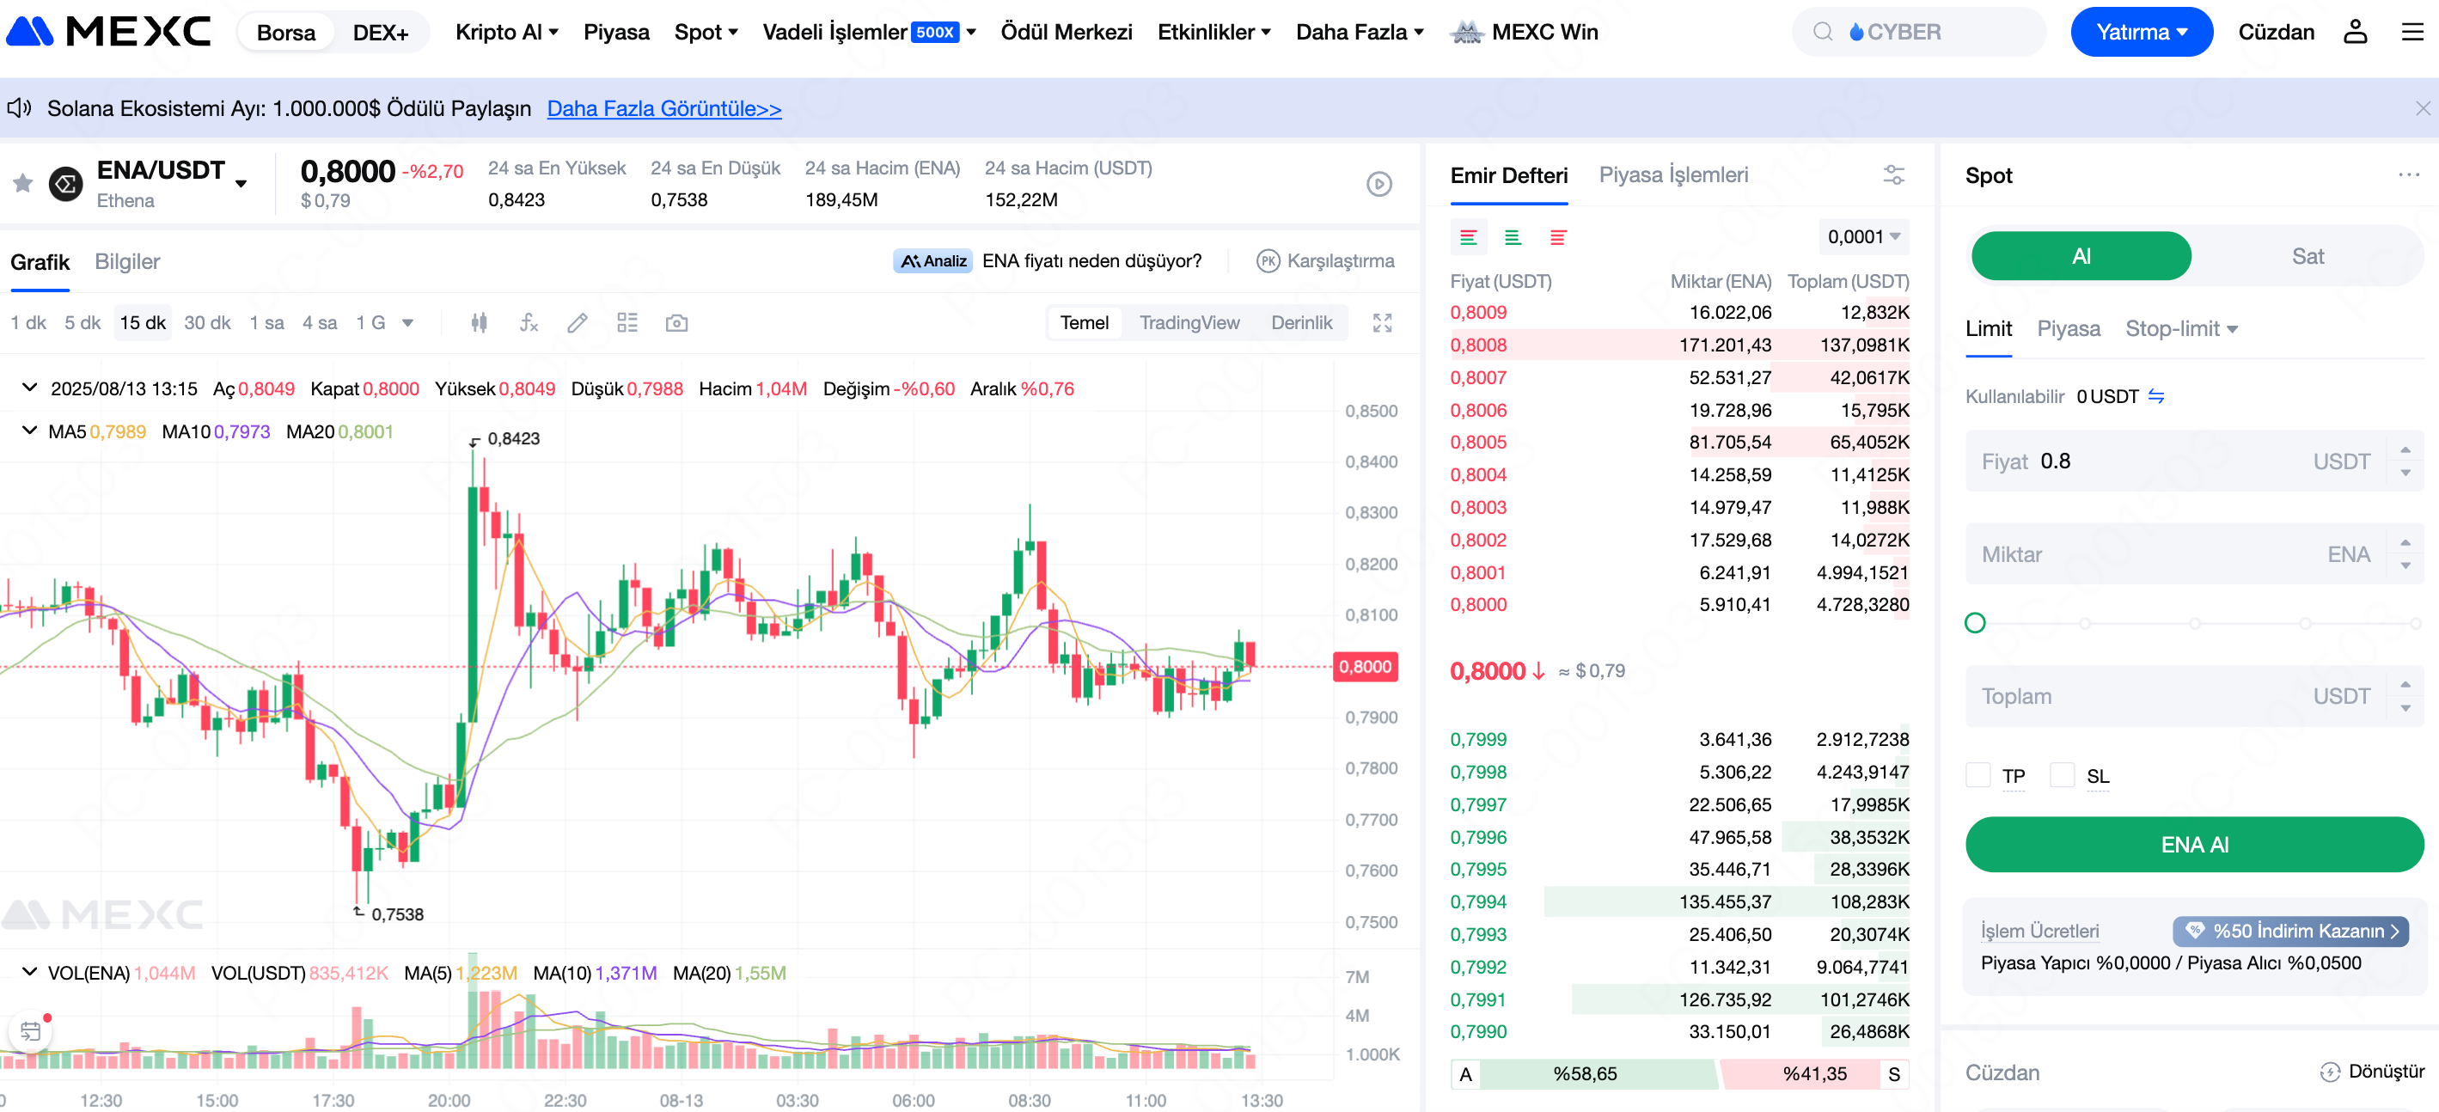
Task: Show combined order book view
Action: [x=1468, y=236]
